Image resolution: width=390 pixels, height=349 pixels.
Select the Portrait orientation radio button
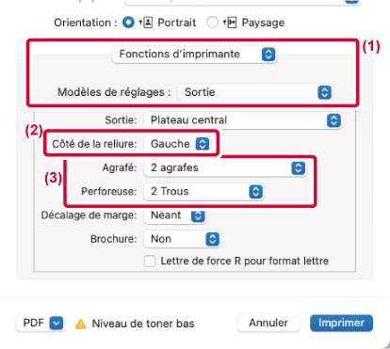(128, 23)
